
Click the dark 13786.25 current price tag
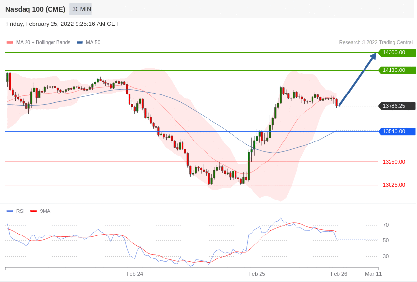pos(396,106)
